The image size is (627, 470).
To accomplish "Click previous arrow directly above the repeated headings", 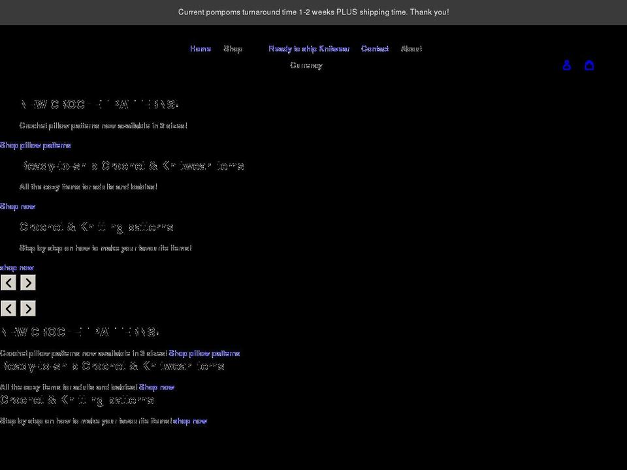I will pyautogui.click(x=8, y=308).
